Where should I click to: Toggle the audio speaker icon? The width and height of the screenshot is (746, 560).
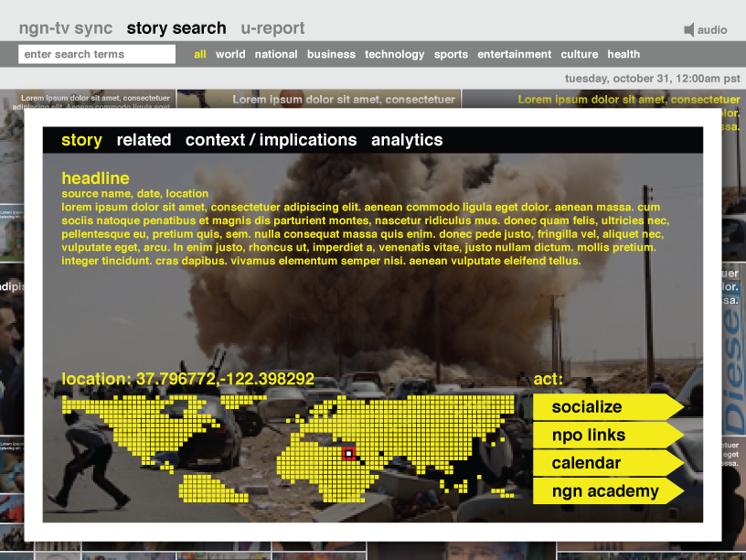(688, 30)
